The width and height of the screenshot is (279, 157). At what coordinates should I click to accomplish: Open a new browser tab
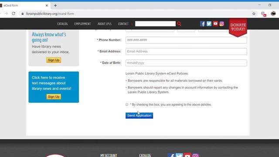click(55, 6)
